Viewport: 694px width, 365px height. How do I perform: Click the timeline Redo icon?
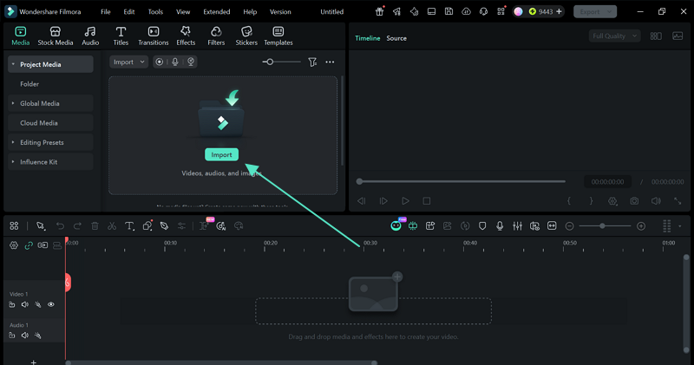click(x=77, y=226)
